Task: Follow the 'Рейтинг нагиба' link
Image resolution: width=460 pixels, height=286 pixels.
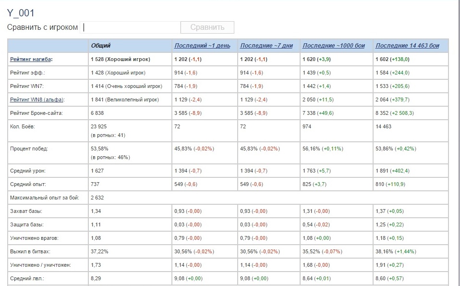Action: coord(31,59)
